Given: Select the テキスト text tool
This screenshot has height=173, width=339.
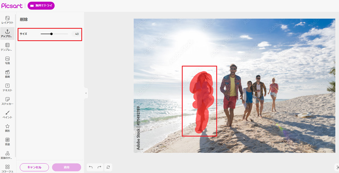Looking at the screenshot, I should coord(7,88).
